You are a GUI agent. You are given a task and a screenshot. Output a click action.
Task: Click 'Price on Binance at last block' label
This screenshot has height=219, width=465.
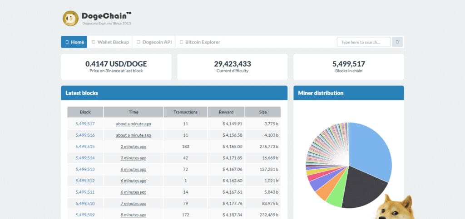[x=116, y=71]
